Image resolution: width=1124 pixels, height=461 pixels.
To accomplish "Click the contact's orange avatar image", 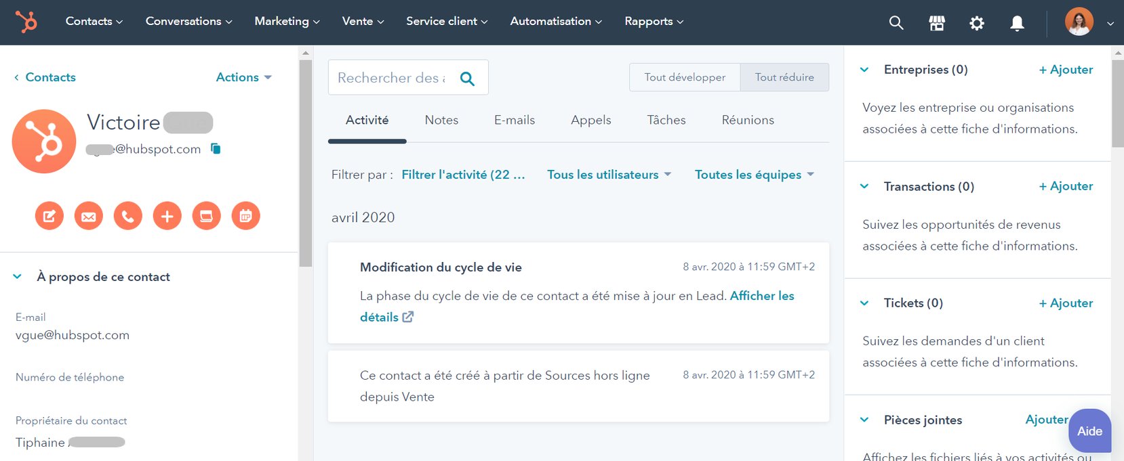I will (x=44, y=141).
